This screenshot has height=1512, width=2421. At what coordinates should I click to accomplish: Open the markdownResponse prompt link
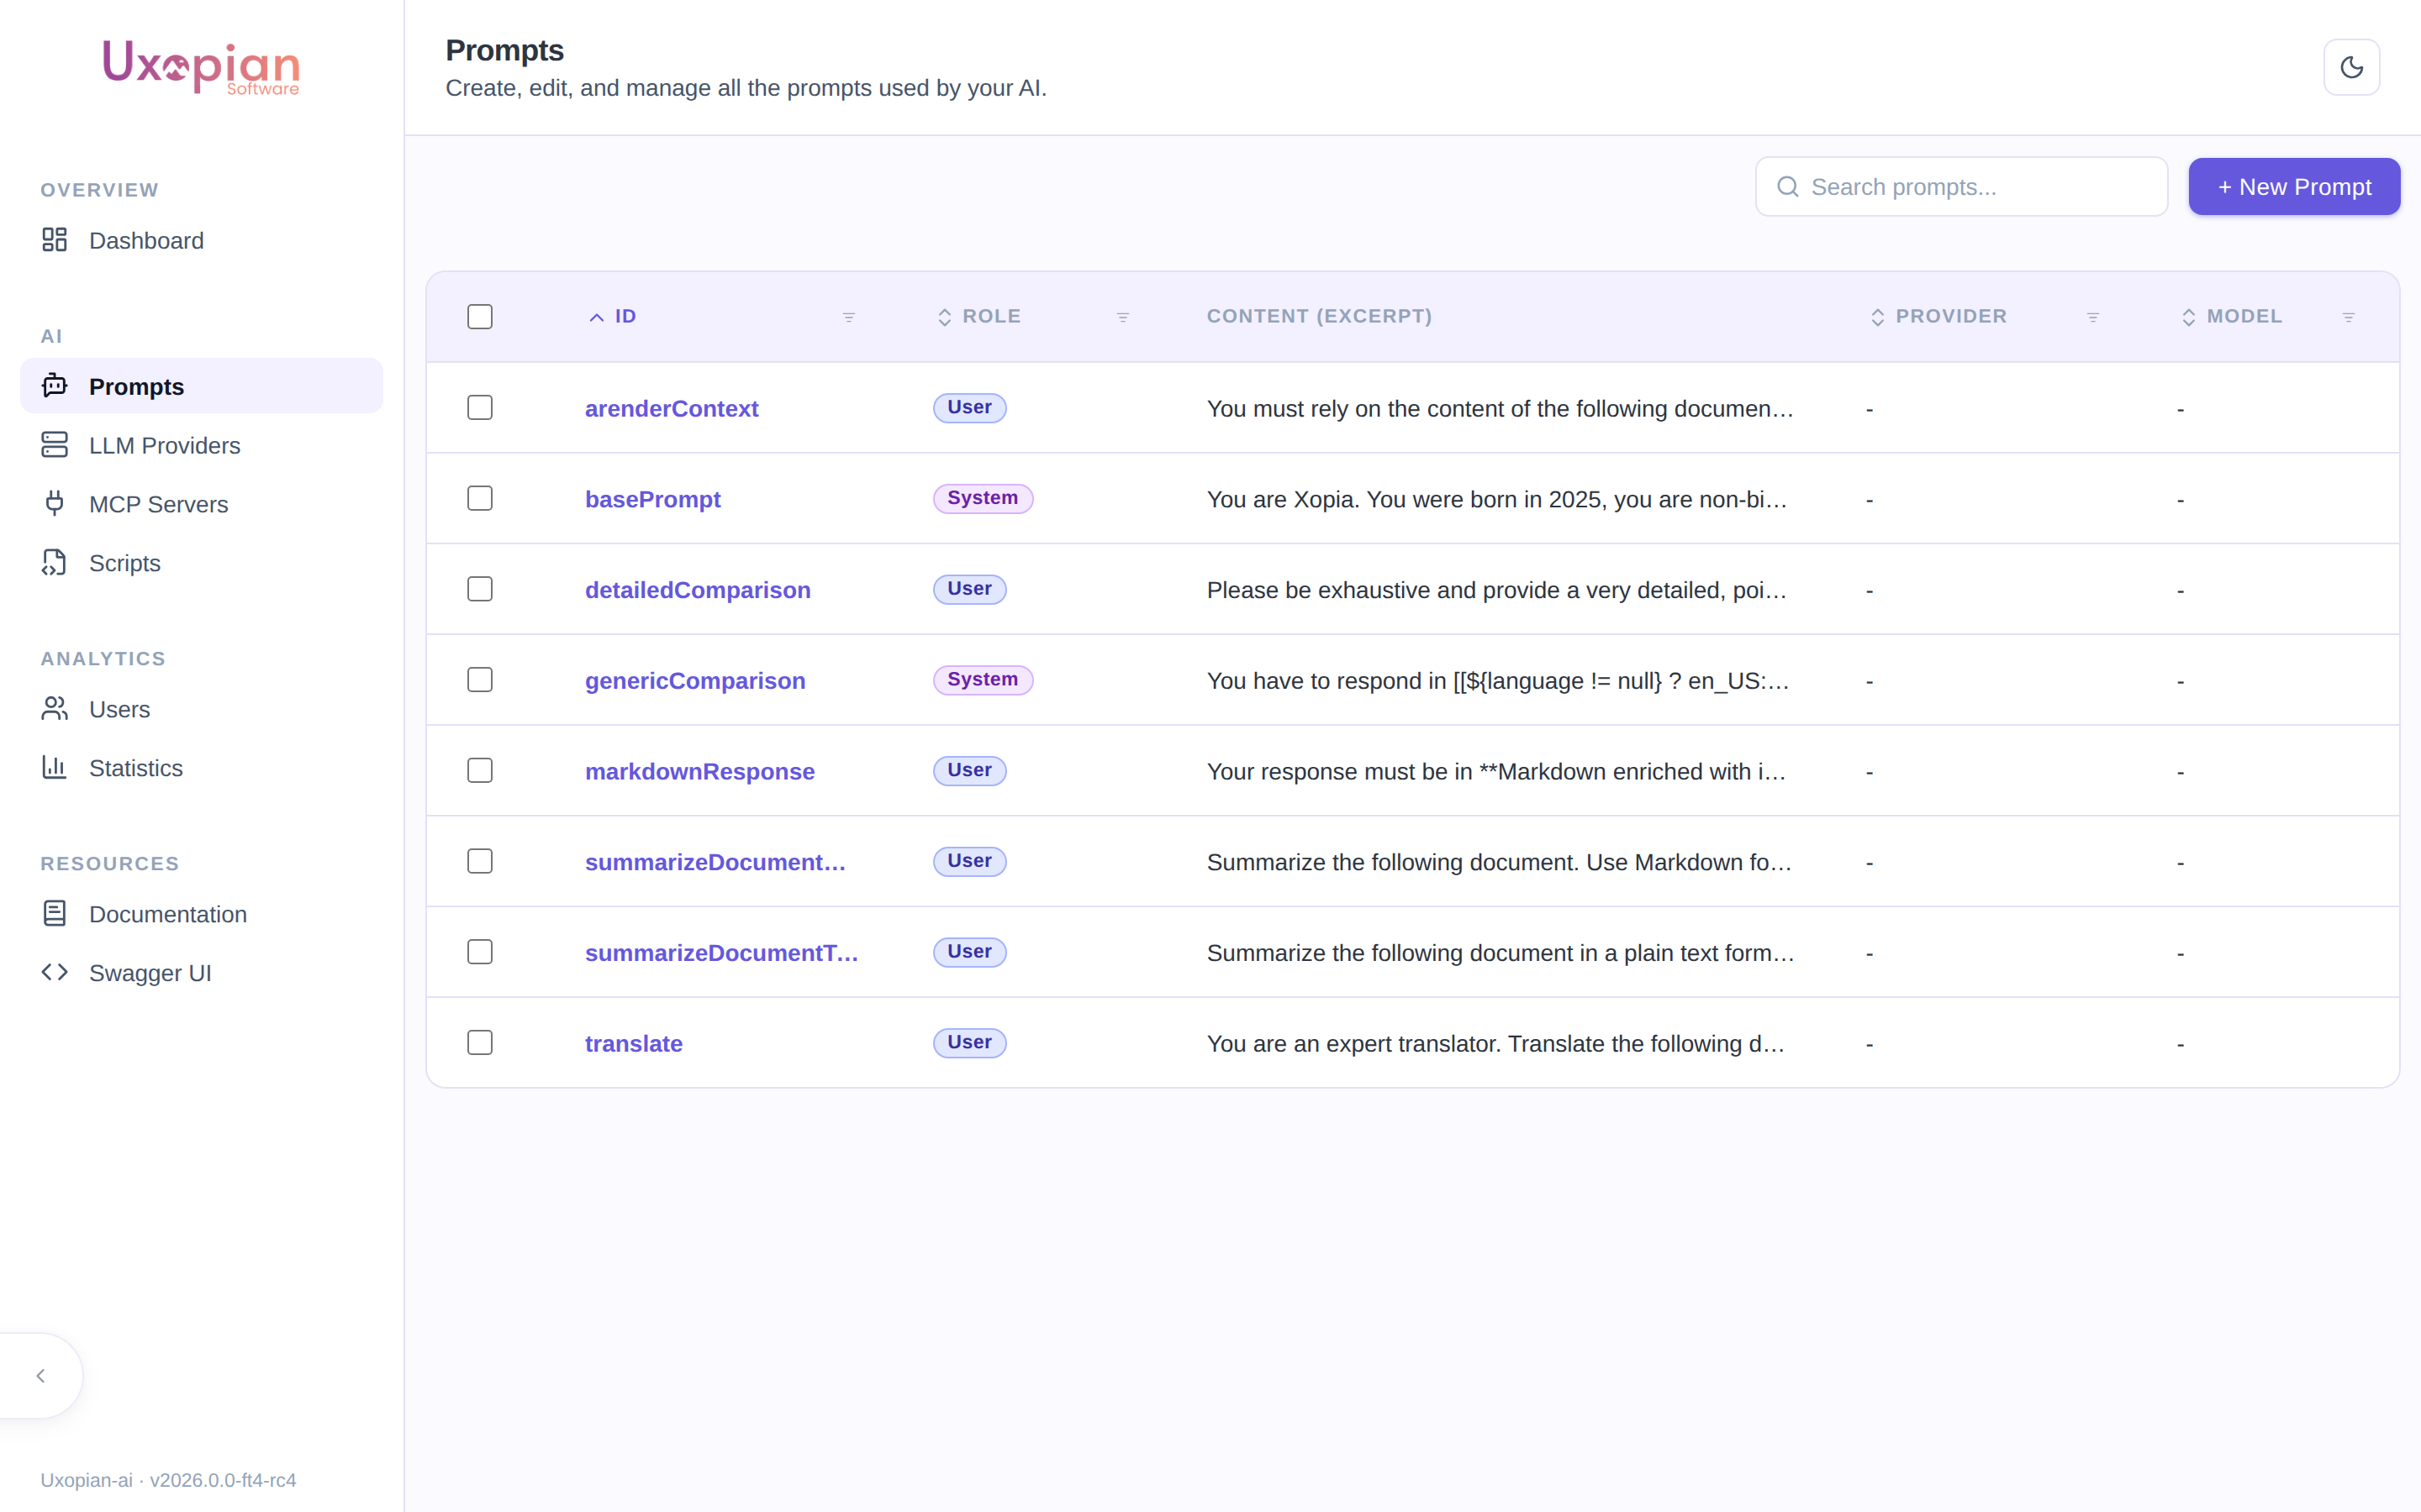point(699,771)
